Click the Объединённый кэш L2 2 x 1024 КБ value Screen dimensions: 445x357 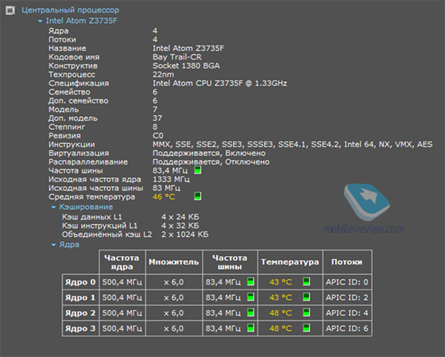tap(184, 235)
